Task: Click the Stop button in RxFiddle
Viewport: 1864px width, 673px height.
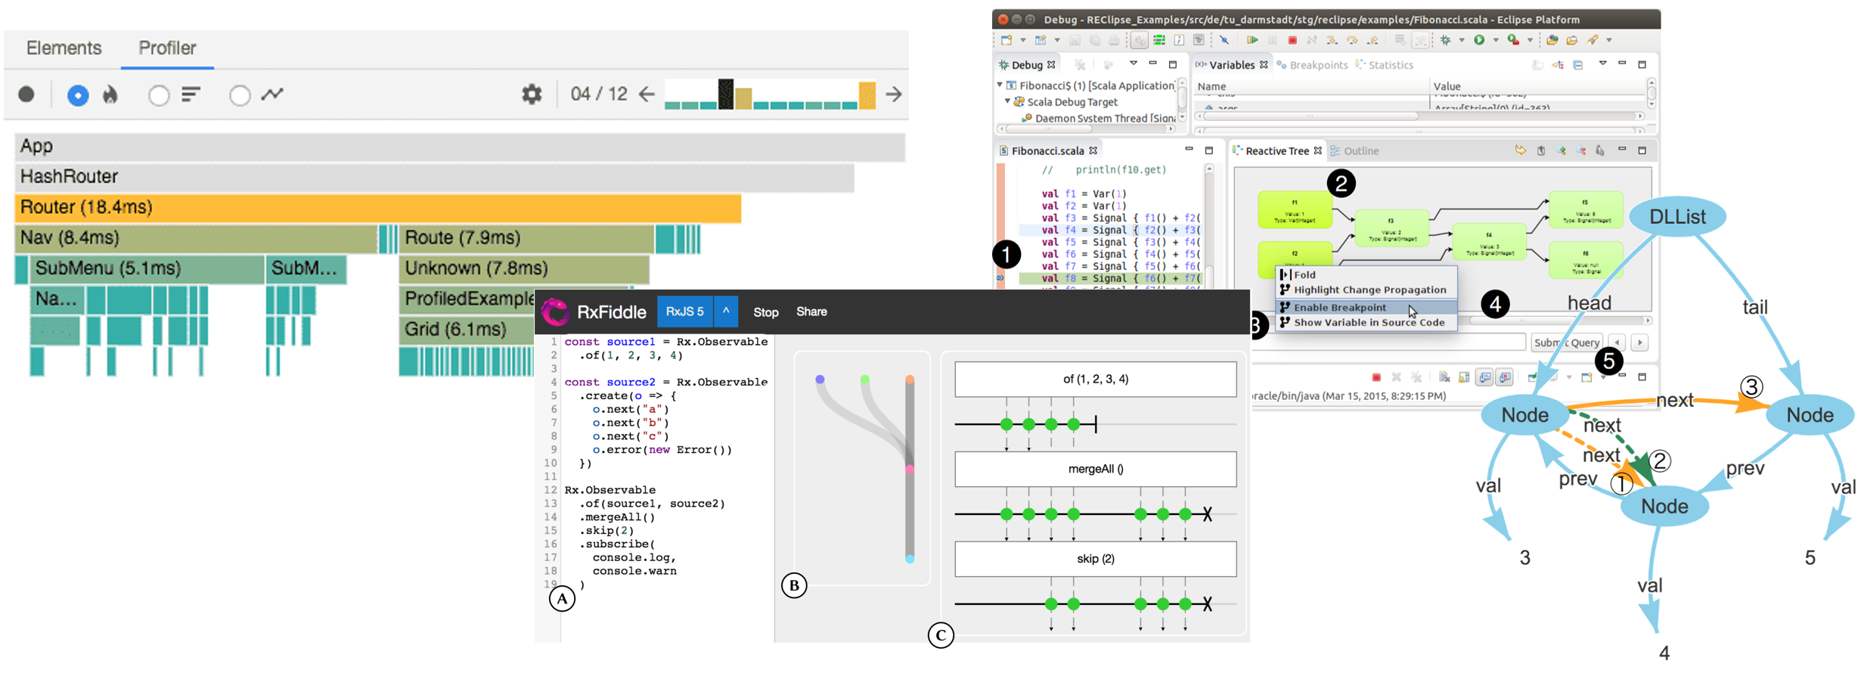Action: (x=765, y=312)
